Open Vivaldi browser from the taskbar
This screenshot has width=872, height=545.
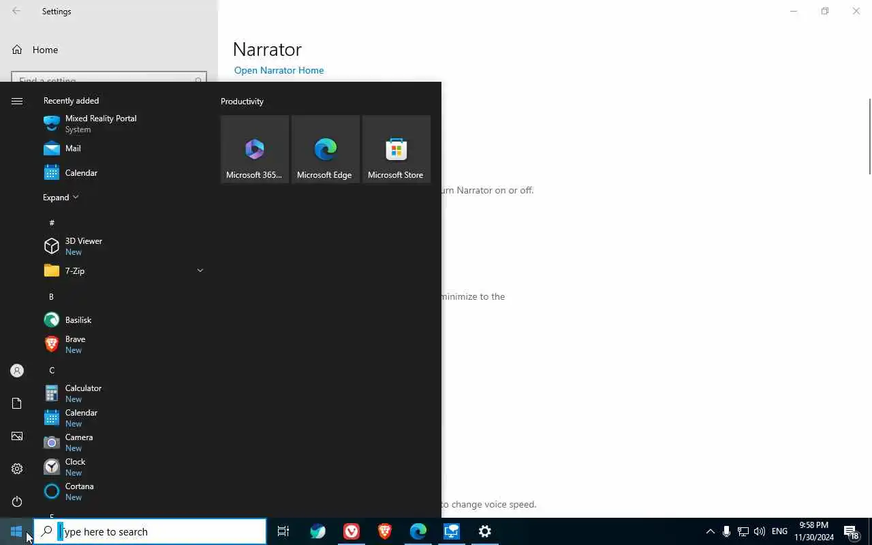tap(352, 531)
